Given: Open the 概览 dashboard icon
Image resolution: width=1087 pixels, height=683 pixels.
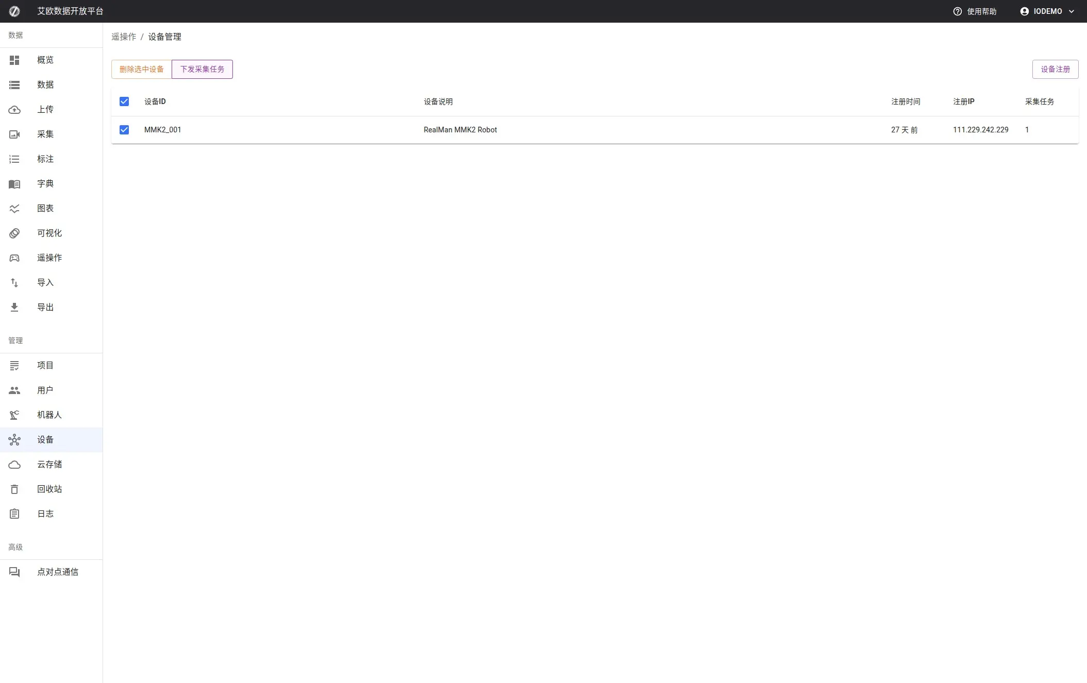Looking at the screenshot, I should click(x=14, y=60).
